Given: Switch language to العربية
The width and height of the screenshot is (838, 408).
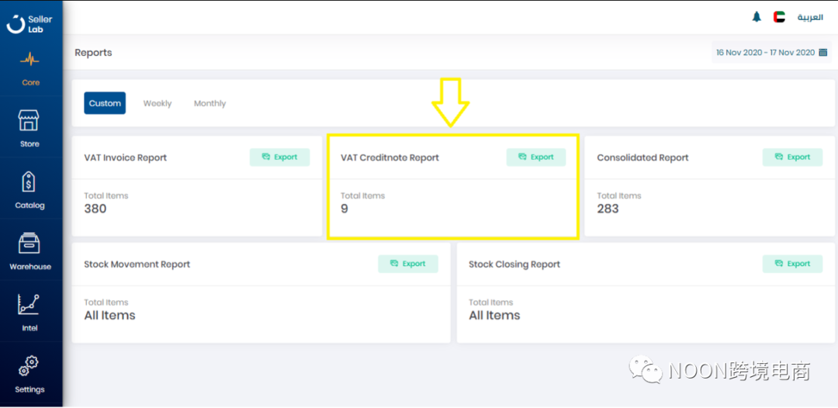Looking at the screenshot, I should point(810,17).
